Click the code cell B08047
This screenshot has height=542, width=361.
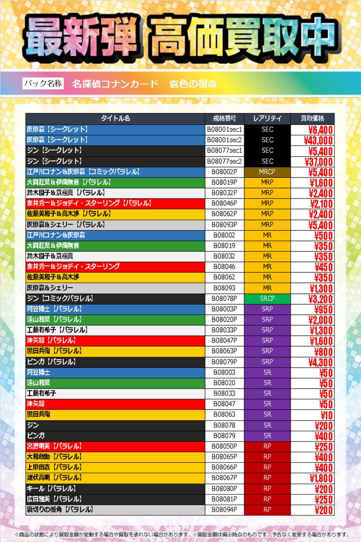[225, 404]
